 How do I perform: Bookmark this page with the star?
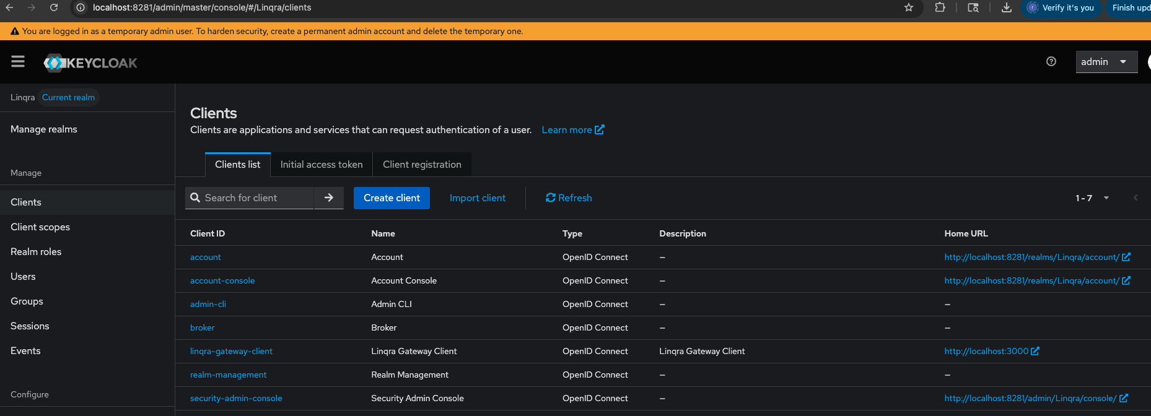click(909, 7)
